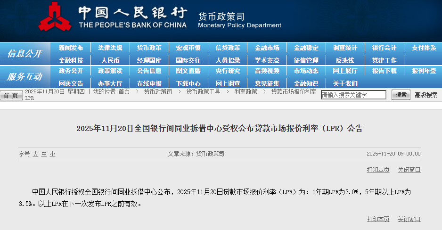Screen dimensions: 442x230
Task: Click the LPR announcement title text
Action: pos(219,129)
